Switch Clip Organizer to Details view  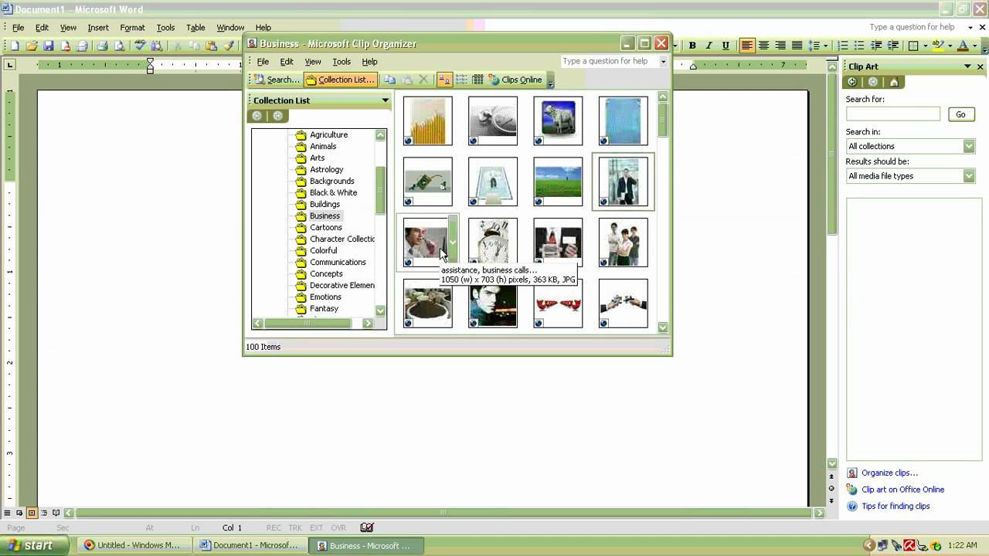tap(478, 80)
